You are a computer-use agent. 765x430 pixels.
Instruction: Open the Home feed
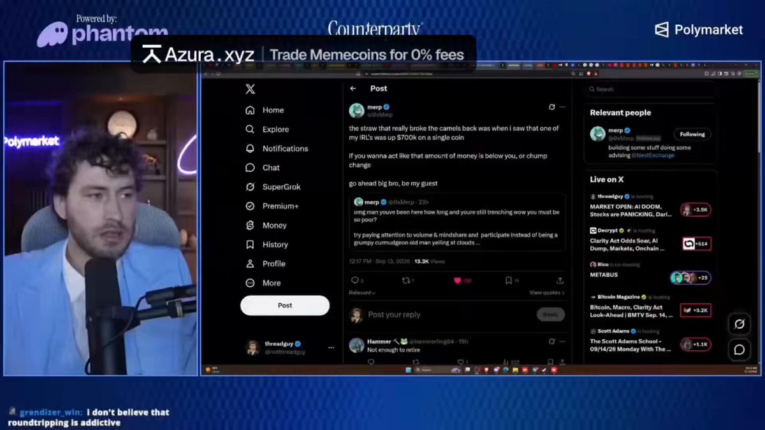pos(265,110)
